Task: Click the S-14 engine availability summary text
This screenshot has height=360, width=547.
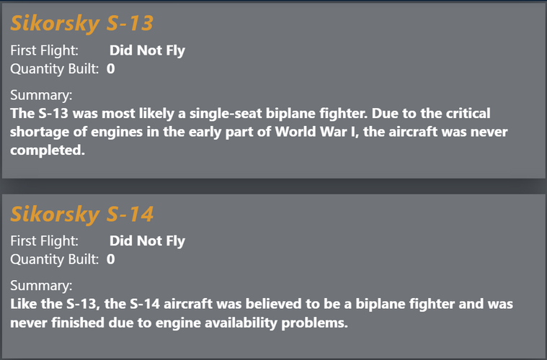Action: [262, 313]
